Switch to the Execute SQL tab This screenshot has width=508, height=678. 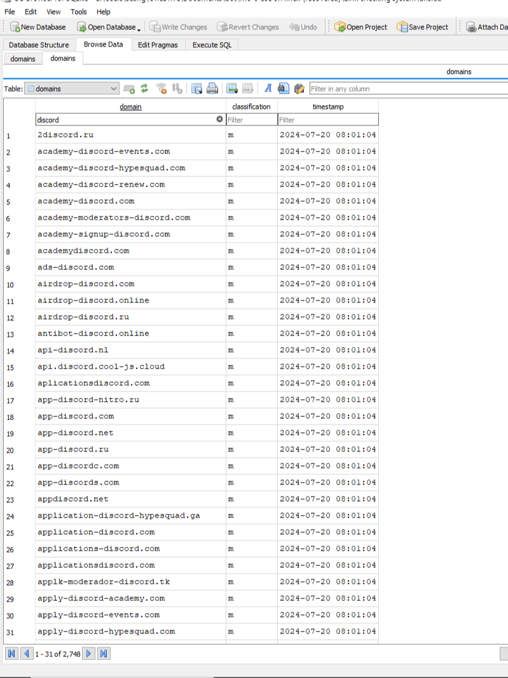click(x=212, y=45)
